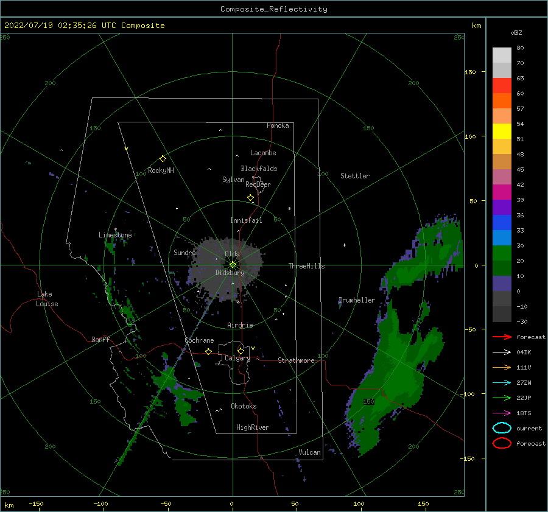Screen dimensions: 548x512
Task: Click the yellow diamond marker inside Calgary
Action: click(241, 351)
